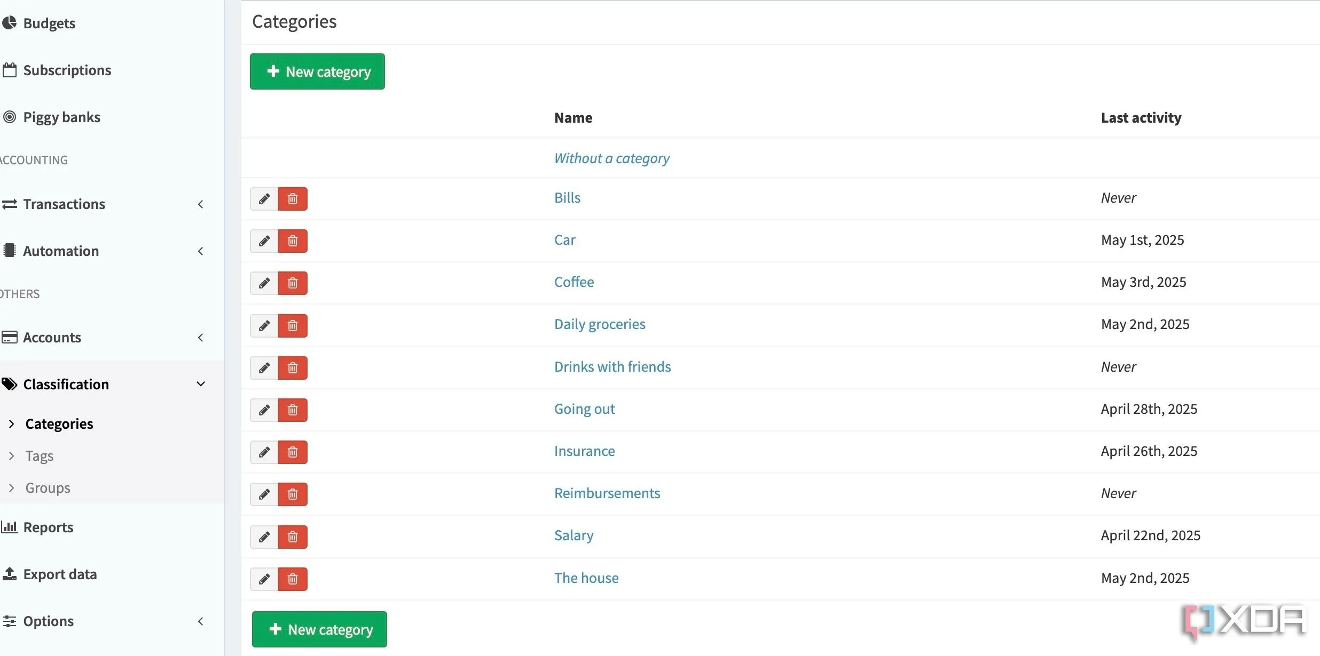The height and width of the screenshot is (656, 1320).
Task: Open the Without a category link
Action: [611, 158]
